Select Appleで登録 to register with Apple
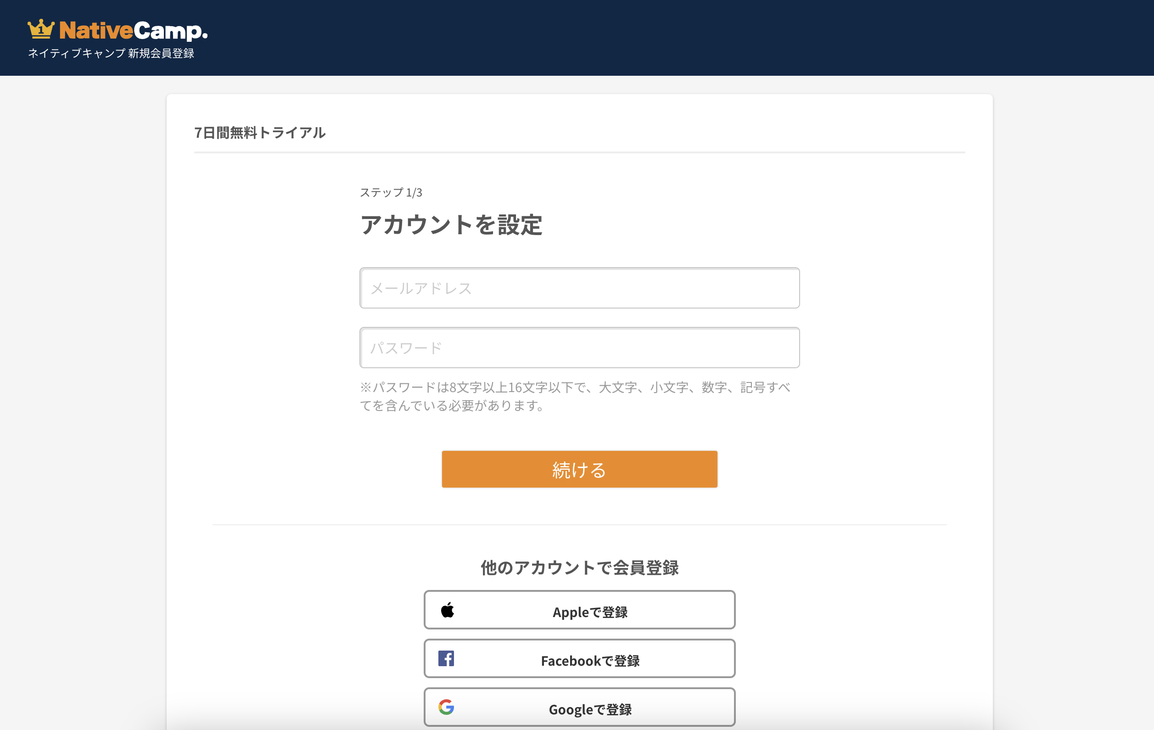This screenshot has width=1154, height=730. click(x=578, y=610)
